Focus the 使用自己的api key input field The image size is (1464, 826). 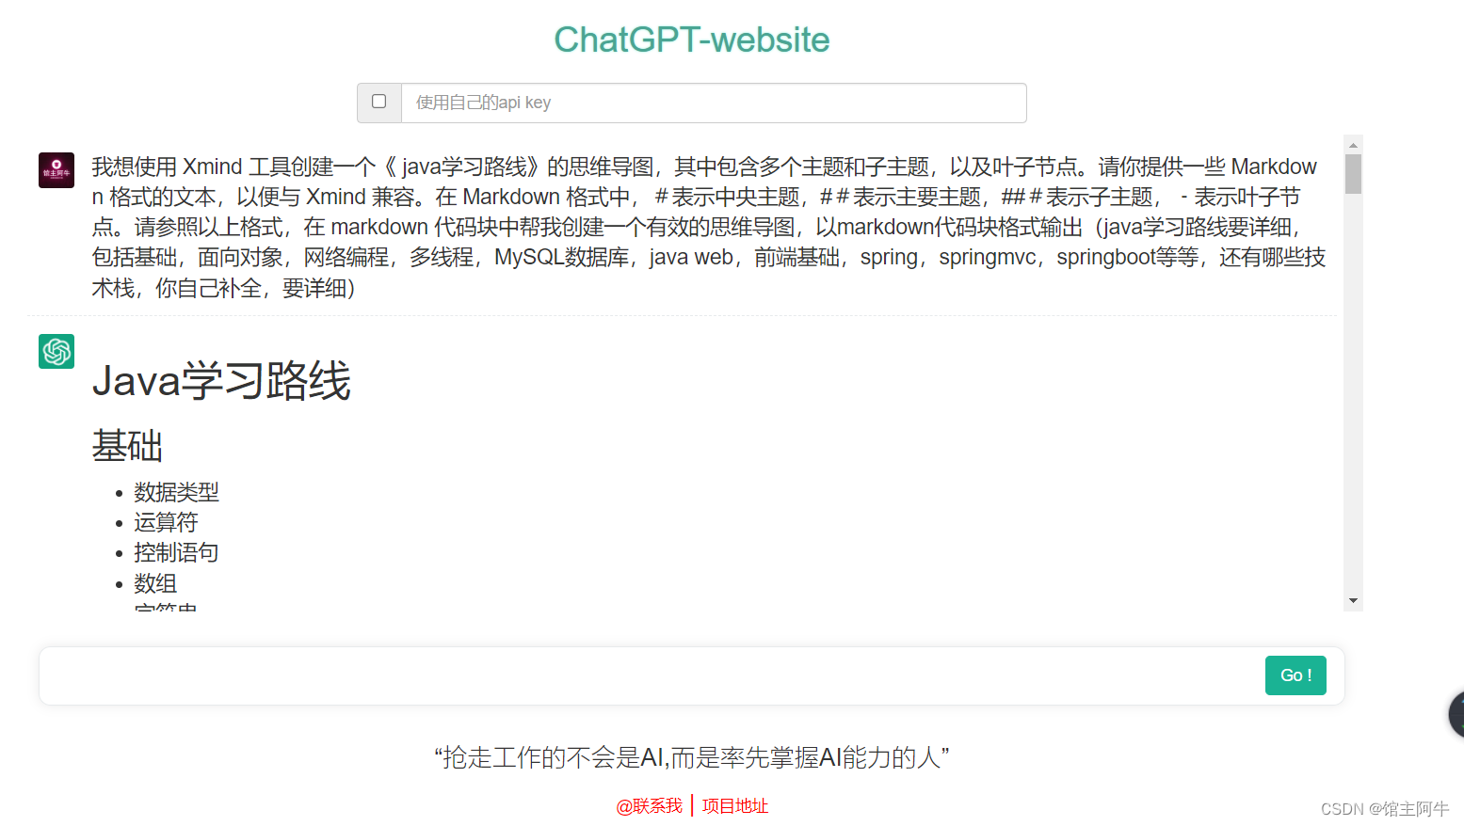tap(714, 103)
